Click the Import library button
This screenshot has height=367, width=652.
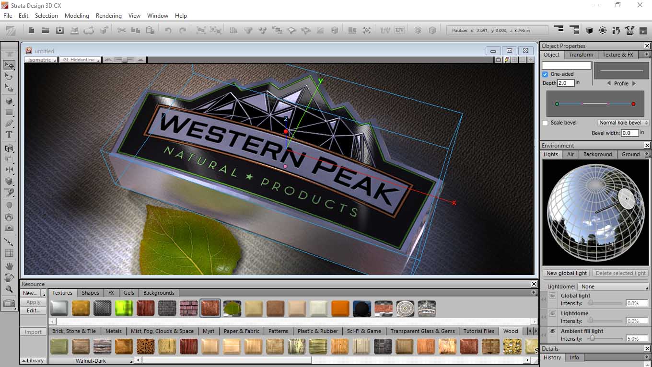click(x=33, y=332)
